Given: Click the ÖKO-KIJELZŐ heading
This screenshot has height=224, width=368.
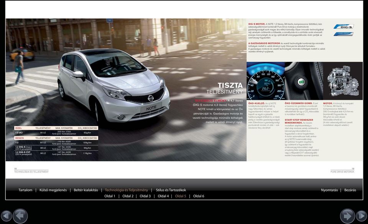Looking at the screenshot, I should coord(256,103).
